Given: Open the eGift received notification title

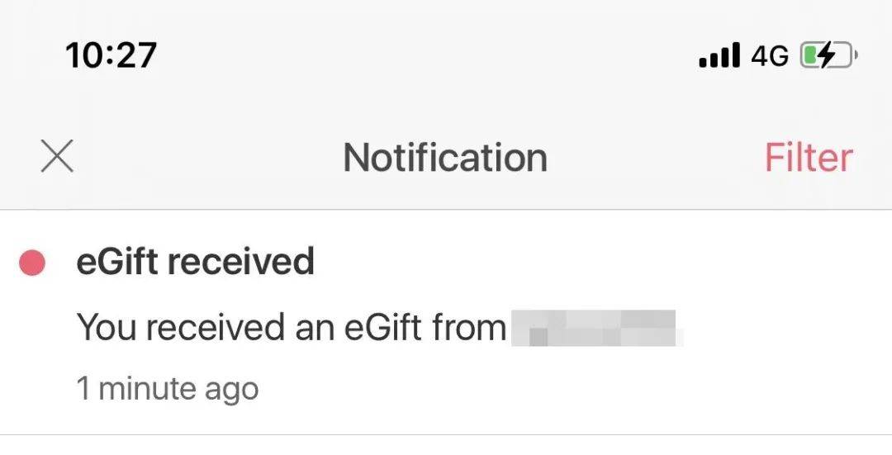Looking at the screenshot, I should click(x=195, y=262).
